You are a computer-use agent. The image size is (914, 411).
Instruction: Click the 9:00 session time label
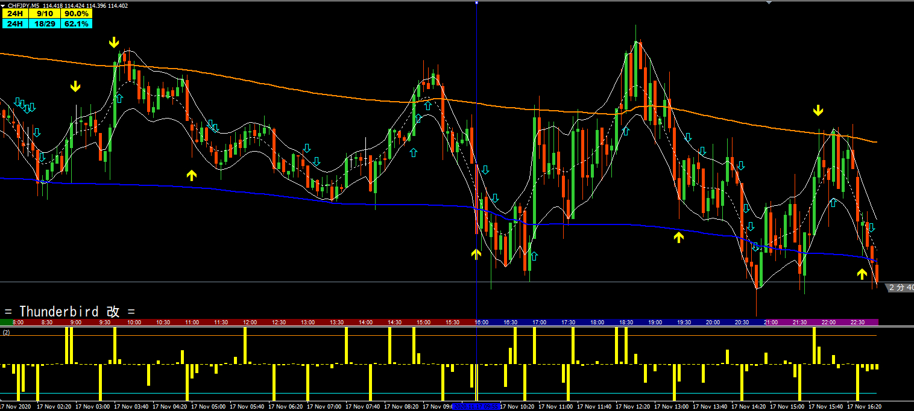coord(76,323)
